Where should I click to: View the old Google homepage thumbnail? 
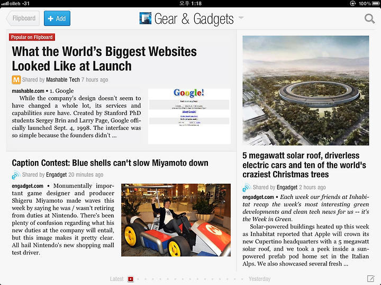pyautogui.click(x=189, y=116)
